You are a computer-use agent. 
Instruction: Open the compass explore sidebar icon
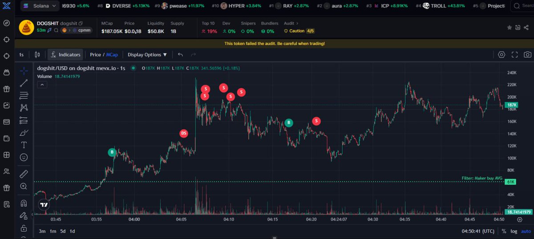(x=7, y=23)
